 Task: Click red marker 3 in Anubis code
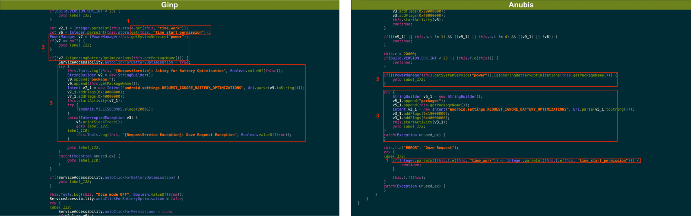pyautogui.click(x=377, y=116)
